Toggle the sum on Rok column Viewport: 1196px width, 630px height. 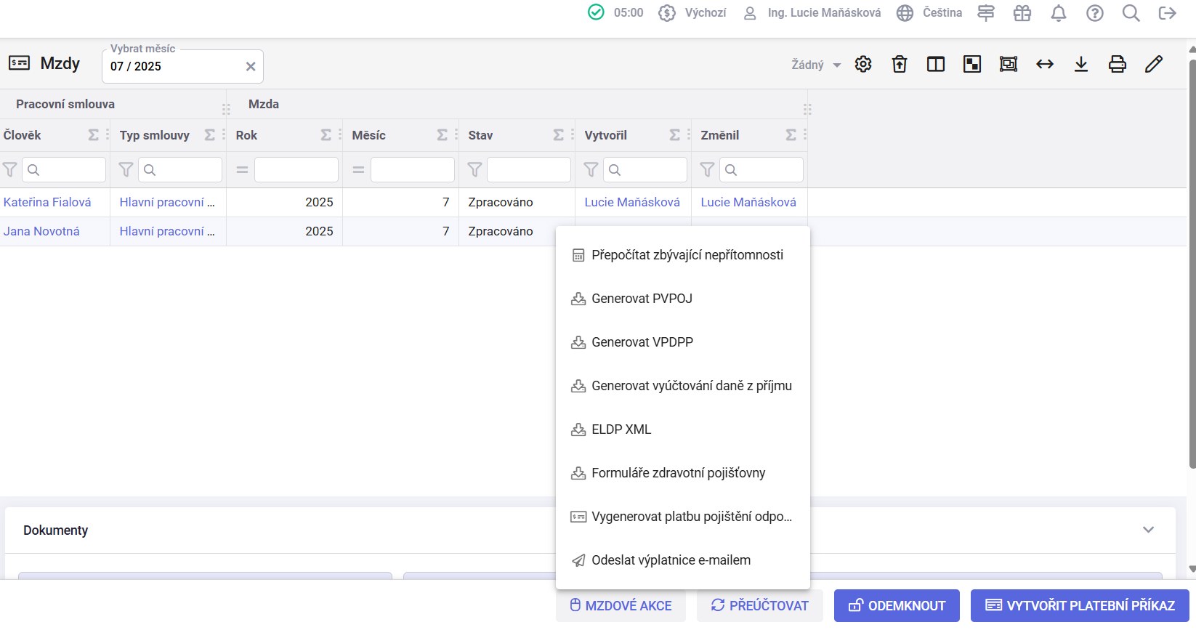point(326,135)
